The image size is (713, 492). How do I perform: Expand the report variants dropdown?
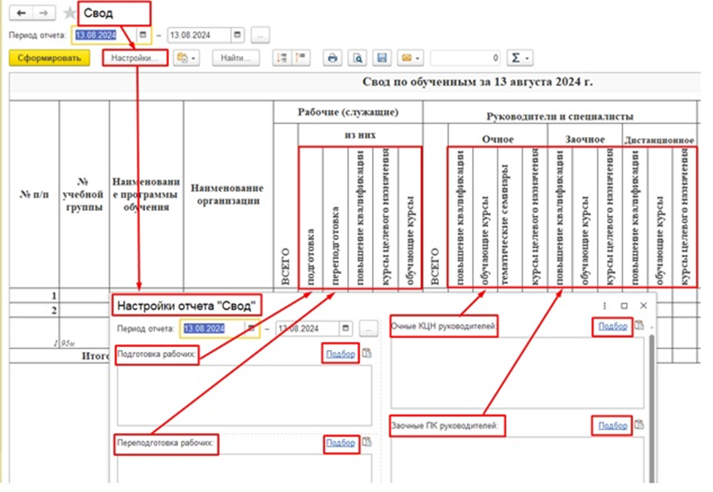[x=186, y=58]
